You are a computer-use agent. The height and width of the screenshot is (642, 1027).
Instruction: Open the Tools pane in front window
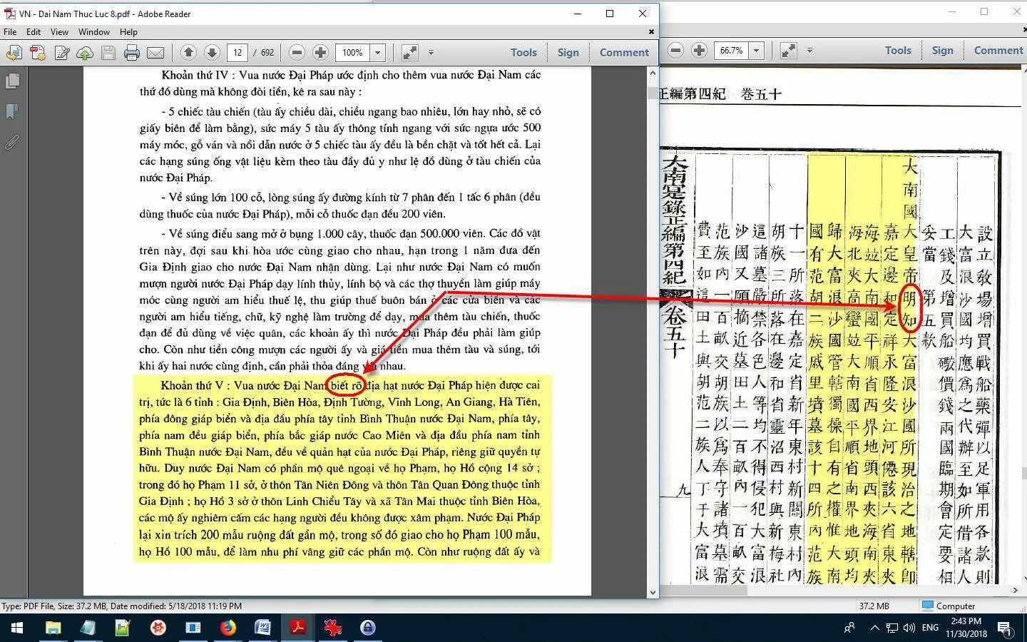point(523,52)
